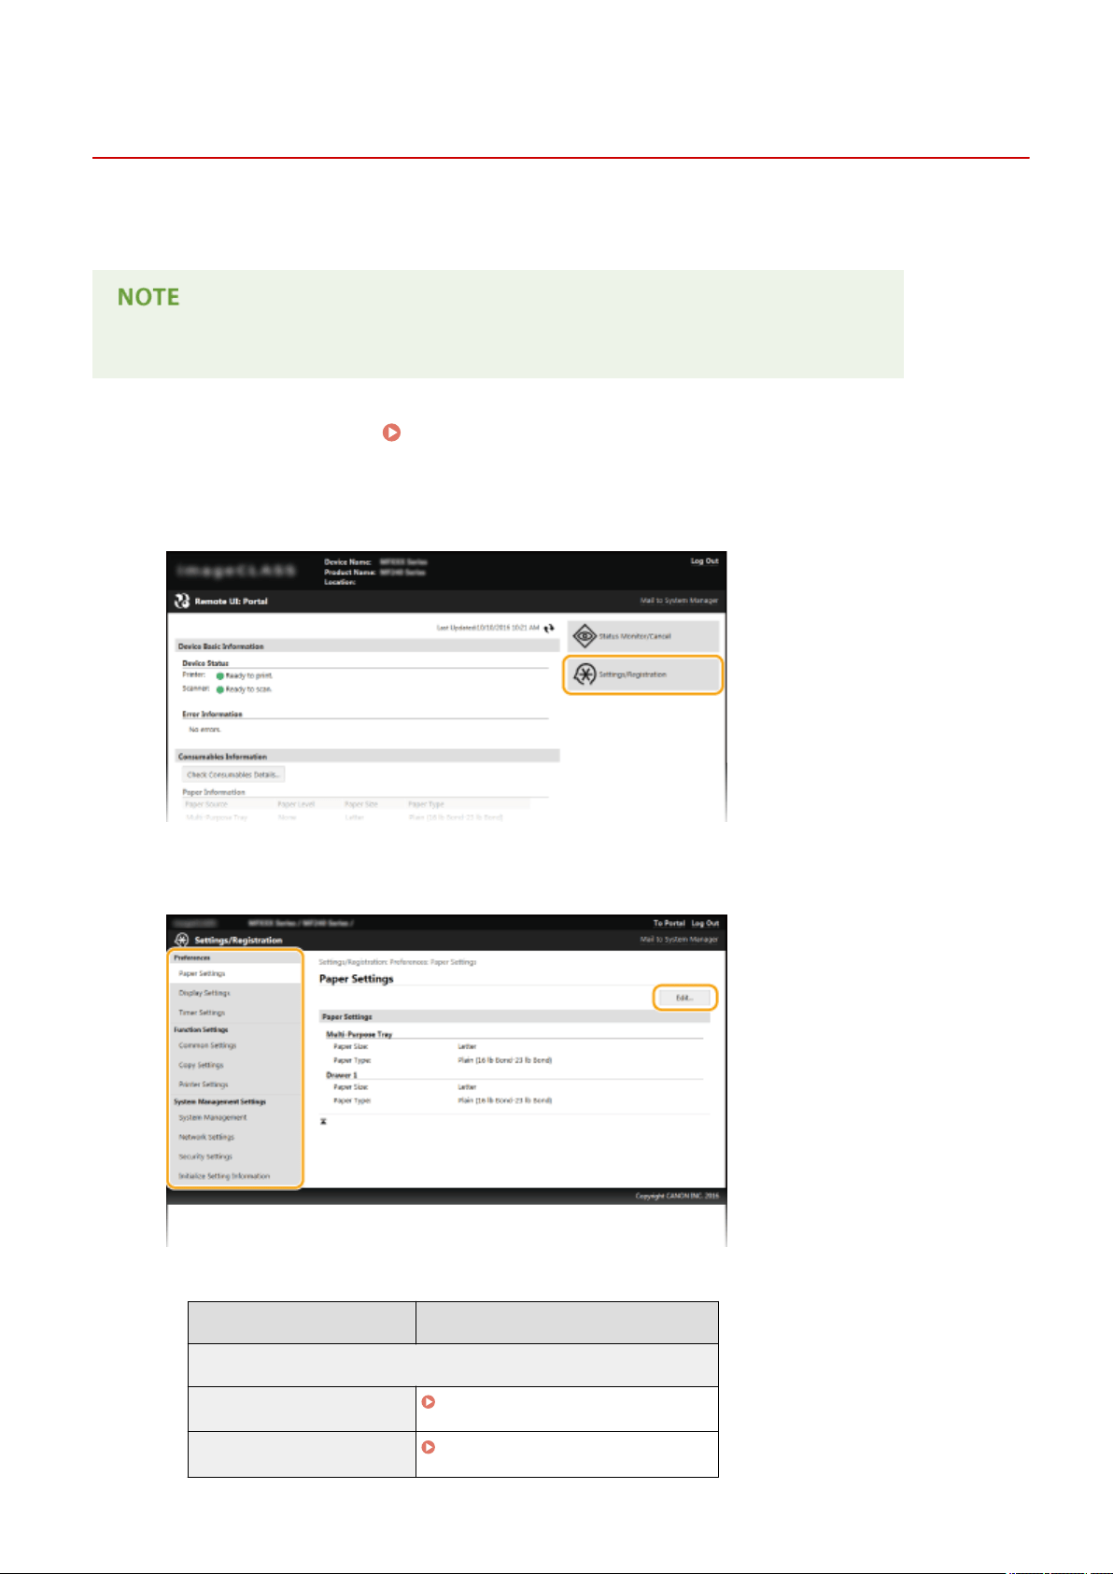This screenshot has height=1574, width=1113.
Task: Click the Check Consumables Details button
Action: point(232,774)
